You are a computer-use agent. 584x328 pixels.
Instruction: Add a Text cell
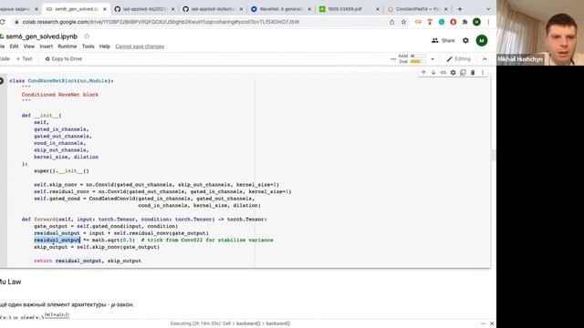[25, 58]
